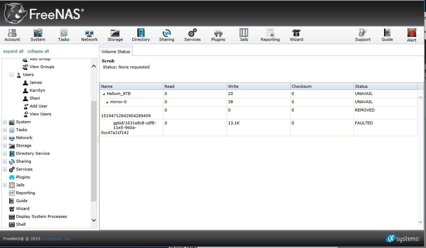Collapse the Users tree node
426x248 pixels.
pyautogui.click(x=12, y=75)
